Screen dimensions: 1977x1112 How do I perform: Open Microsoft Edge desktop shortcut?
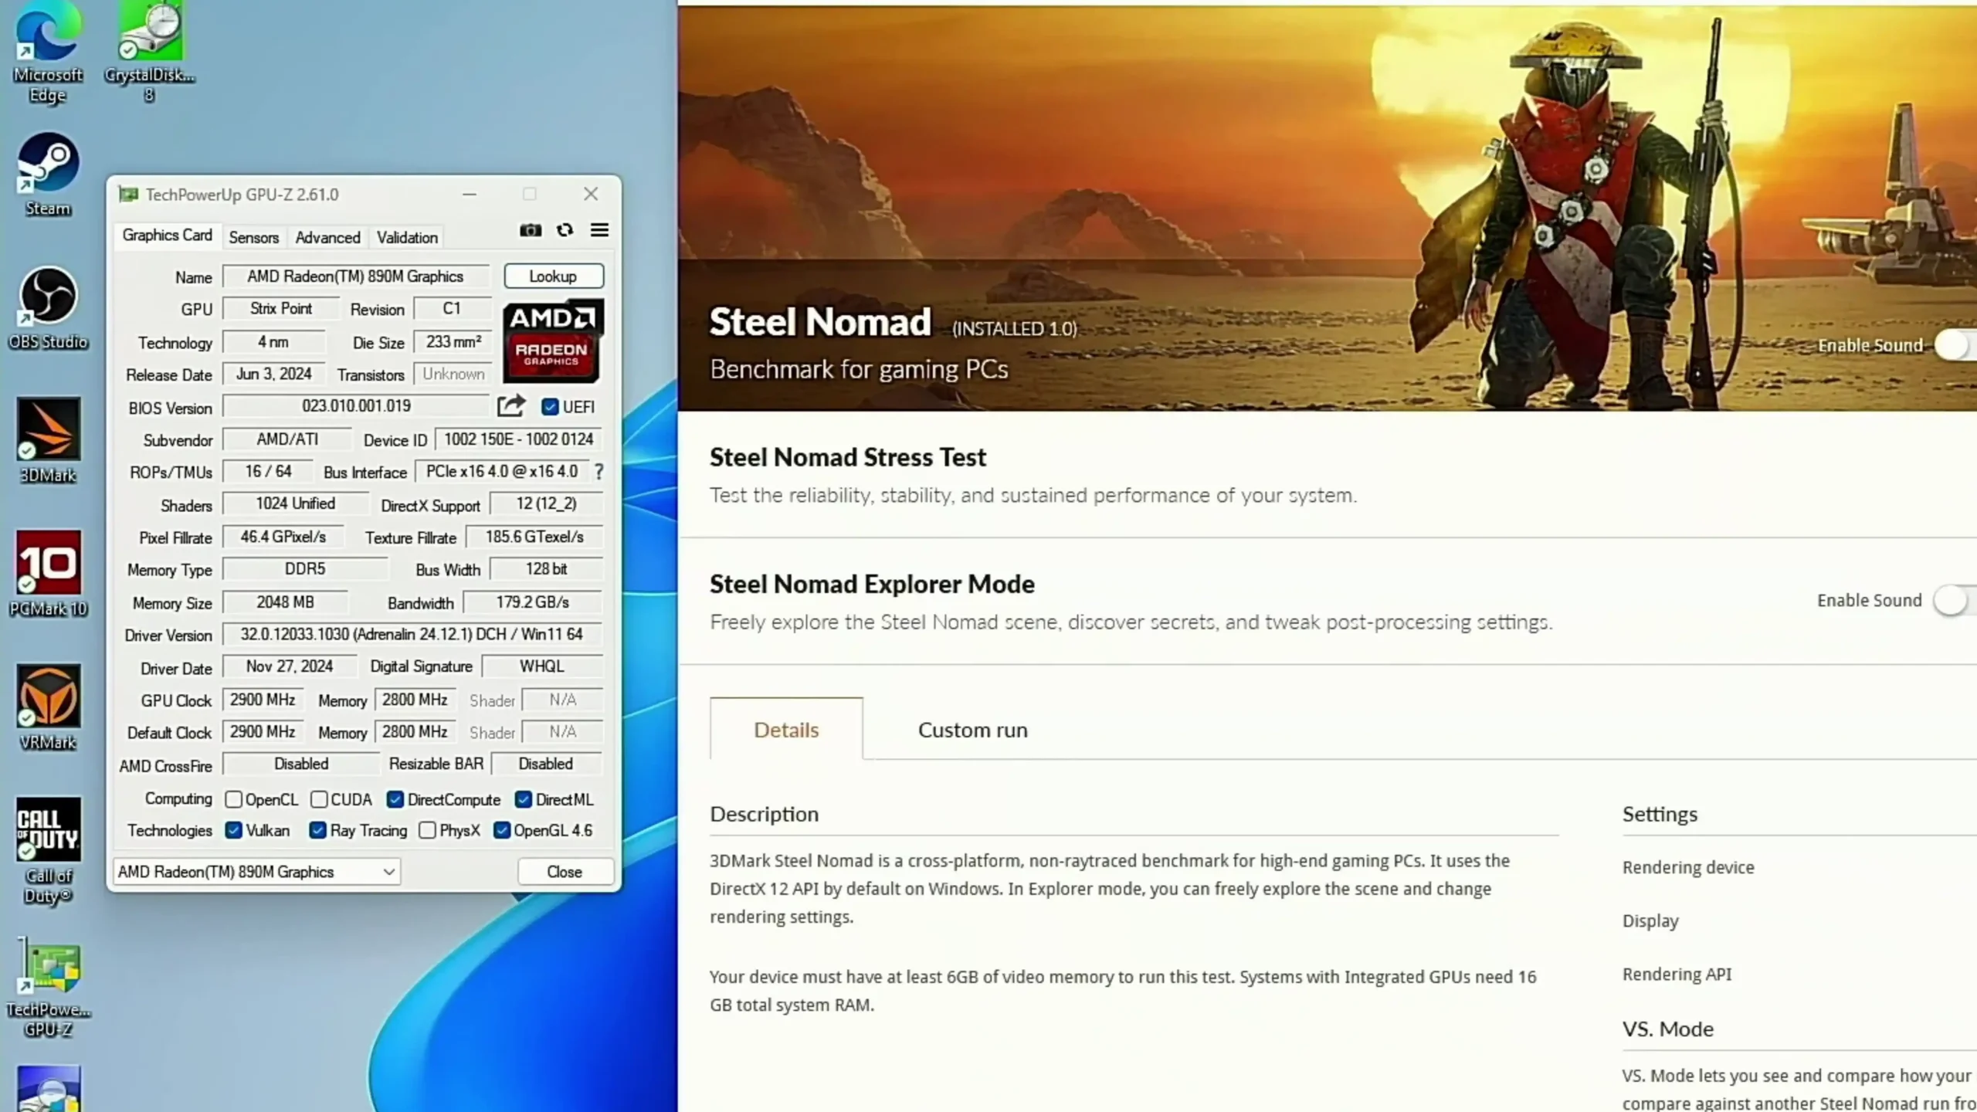(x=48, y=53)
